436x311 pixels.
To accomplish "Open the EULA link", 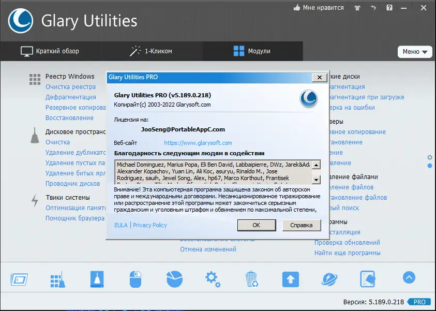I will [121, 225].
